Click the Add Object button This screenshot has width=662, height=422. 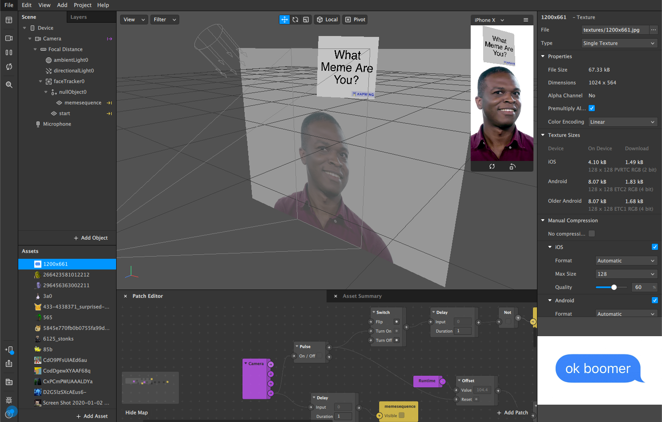(91, 238)
